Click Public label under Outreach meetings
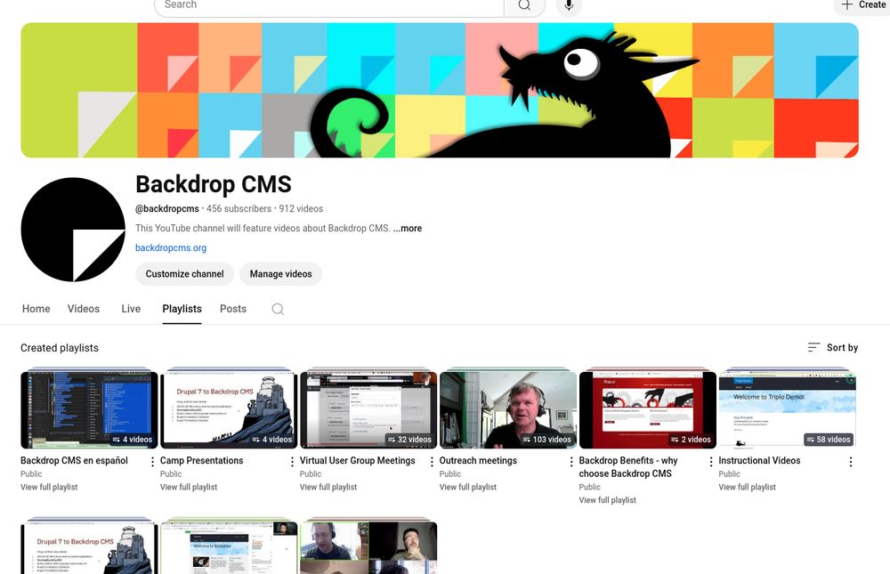890x574 pixels. (450, 474)
